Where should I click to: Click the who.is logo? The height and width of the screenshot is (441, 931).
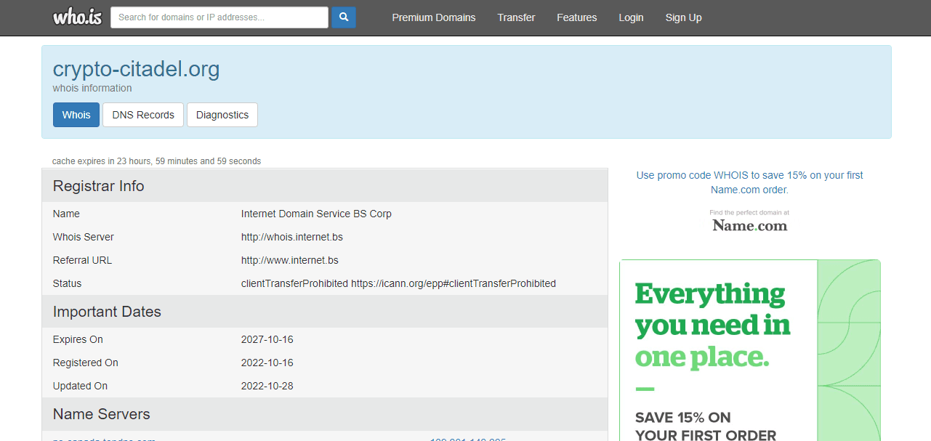tap(77, 17)
